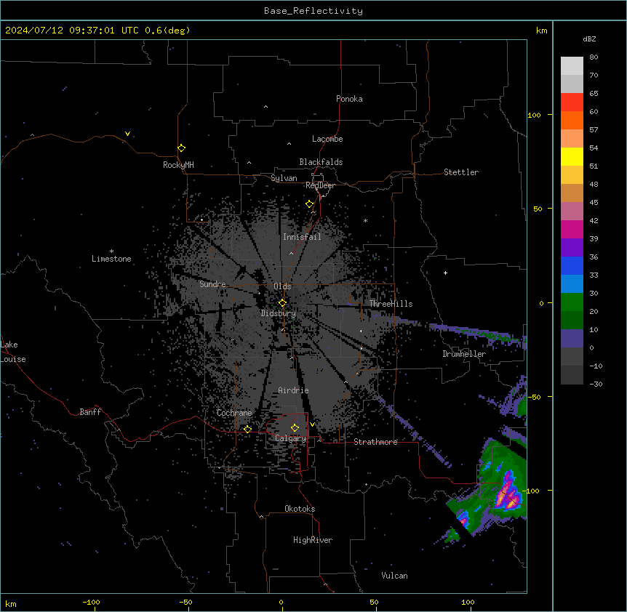Screen dimensions: 627x612
Task: Click the asterisk marker above Limestone label
Action: (x=111, y=251)
